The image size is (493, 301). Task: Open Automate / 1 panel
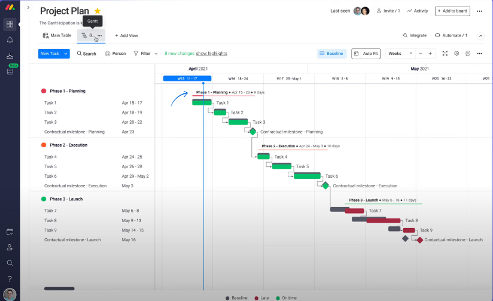pyautogui.click(x=451, y=35)
